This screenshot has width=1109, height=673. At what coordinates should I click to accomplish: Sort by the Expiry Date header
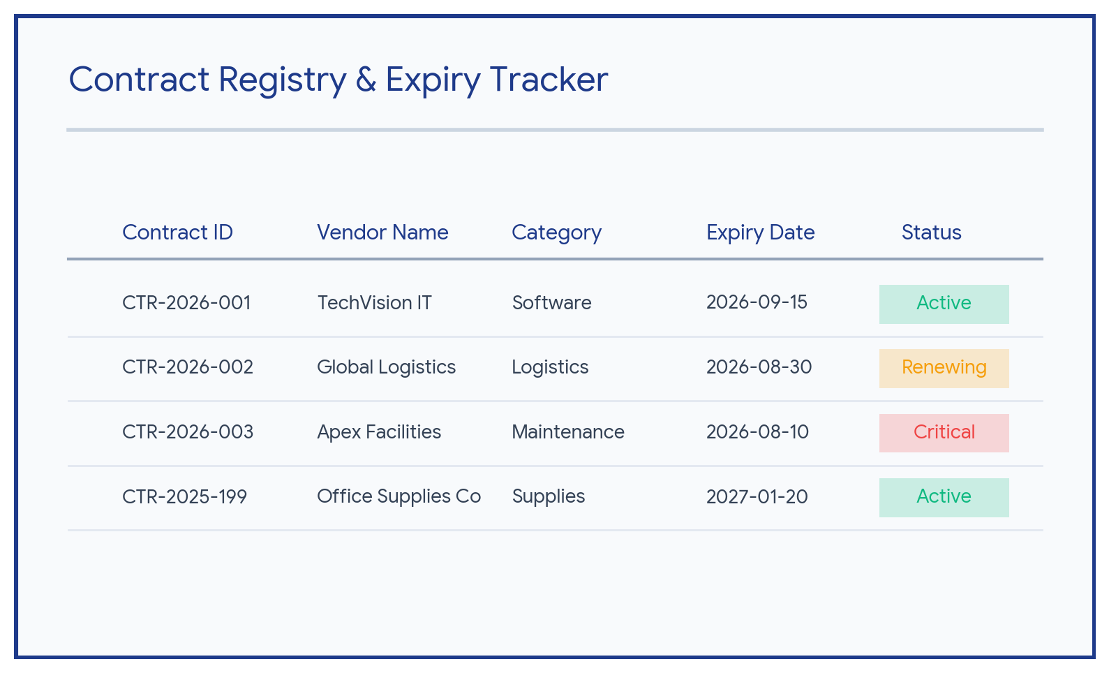pyautogui.click(x=760, y=232)
